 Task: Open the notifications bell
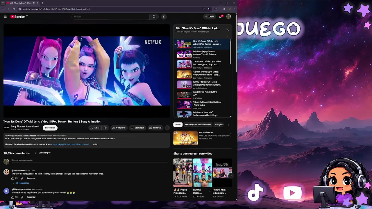(x=220, y=17)
